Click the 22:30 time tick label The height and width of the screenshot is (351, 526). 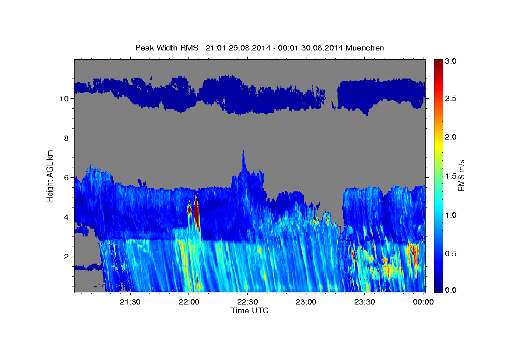[247, 302]
